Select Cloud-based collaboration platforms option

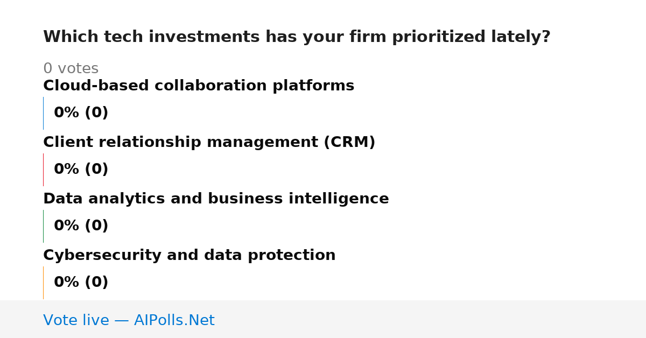point(199,86)
